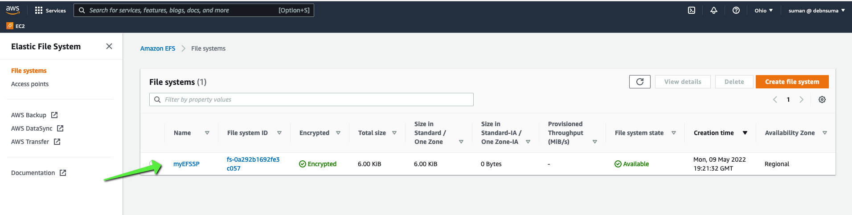Sort by the Name column arrow

point(207,133)
